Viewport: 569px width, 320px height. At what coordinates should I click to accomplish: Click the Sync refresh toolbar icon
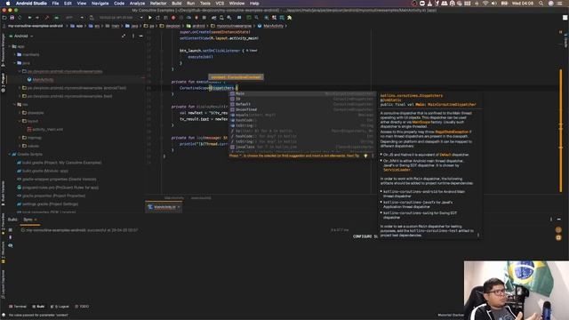20,18
